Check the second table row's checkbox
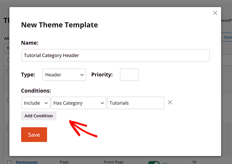The height and width of the screenshot is (164, 232). (x=8, y=100)
